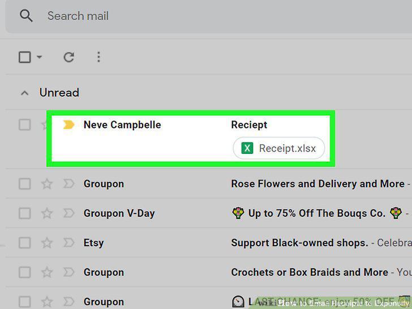The height and width of the screenshot is (309, 412).
Task: Click the search magnifier icon
Action: point(26,16)
